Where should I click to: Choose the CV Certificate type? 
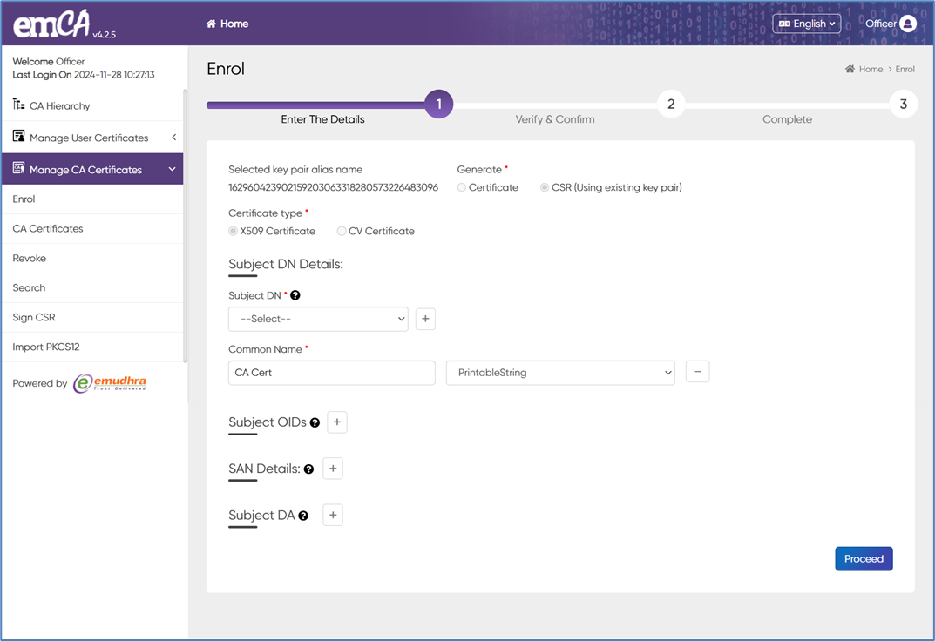point(342,231)
